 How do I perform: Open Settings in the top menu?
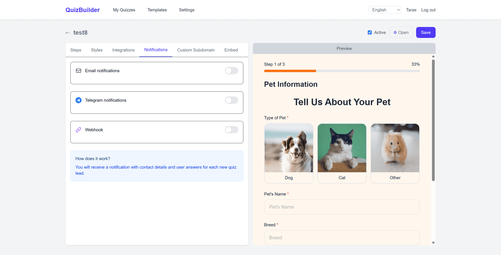coord(187,10)
